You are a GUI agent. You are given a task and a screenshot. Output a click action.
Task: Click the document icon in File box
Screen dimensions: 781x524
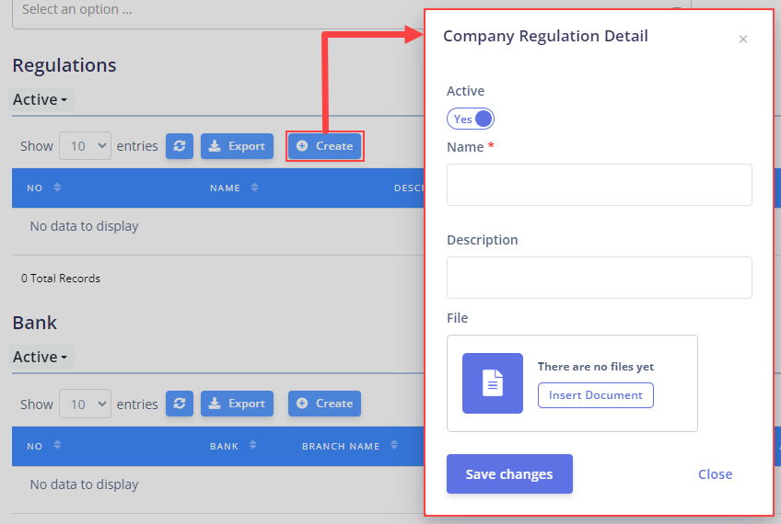tap(493, 382)
